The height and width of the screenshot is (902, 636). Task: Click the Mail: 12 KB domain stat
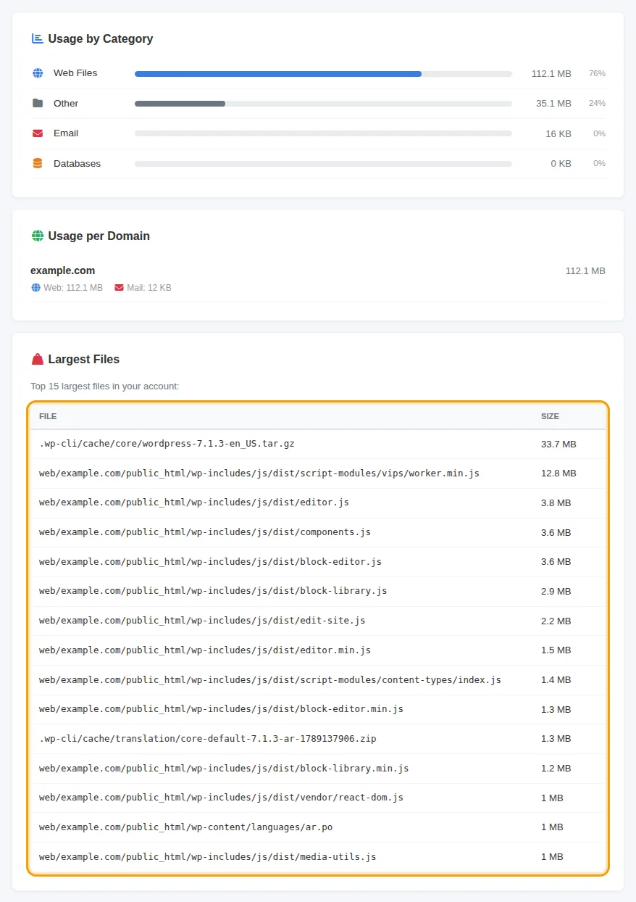coord(149,288)
